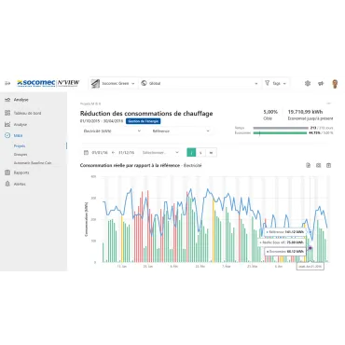This screenshot has height=345, width=345.
Task: Go to Groupes under M&V
Action: tap(21, 155)
